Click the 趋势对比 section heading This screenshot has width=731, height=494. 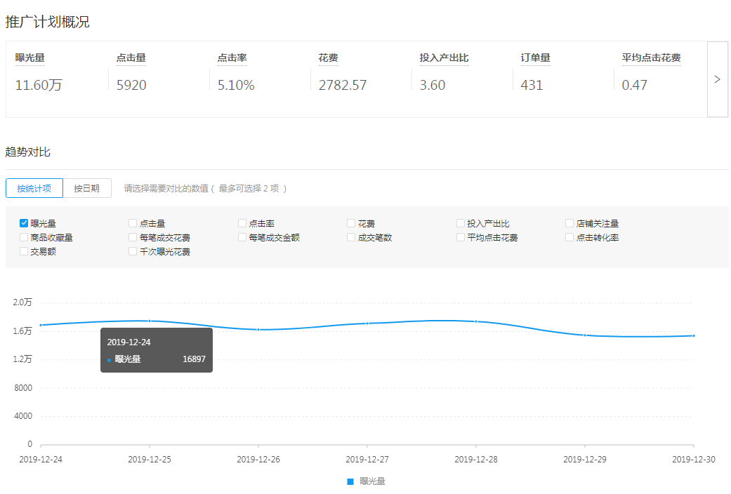tap(27, 152)
